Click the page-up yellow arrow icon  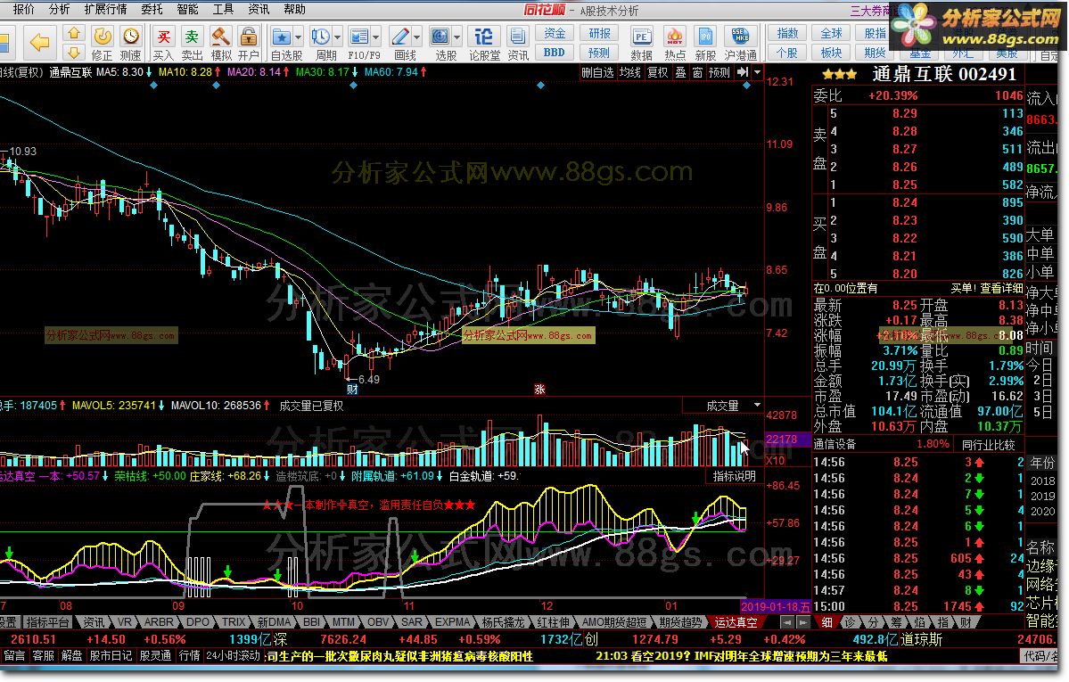coord(74,33)
